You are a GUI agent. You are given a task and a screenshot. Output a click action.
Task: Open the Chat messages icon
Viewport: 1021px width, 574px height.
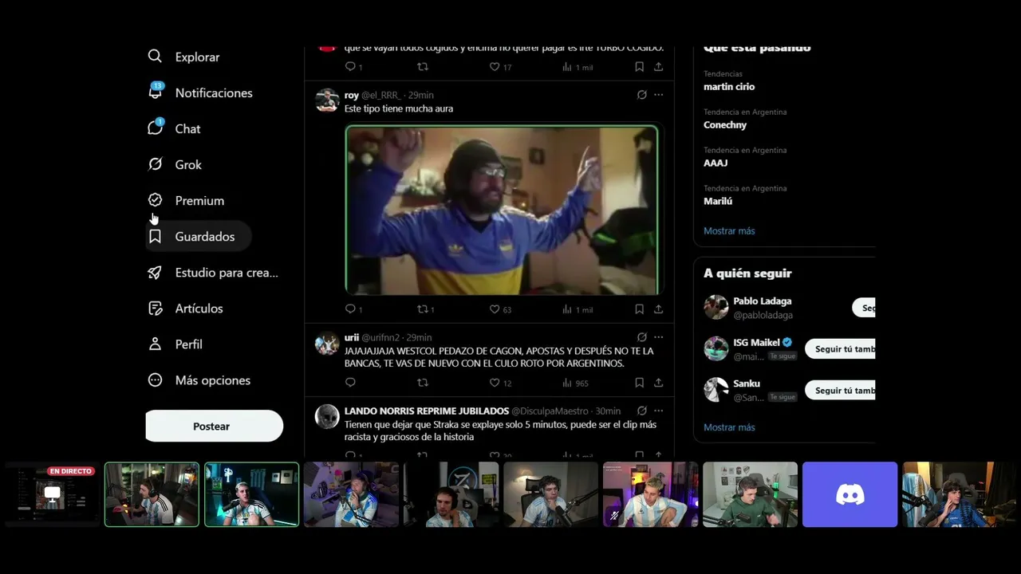[155, 128]
